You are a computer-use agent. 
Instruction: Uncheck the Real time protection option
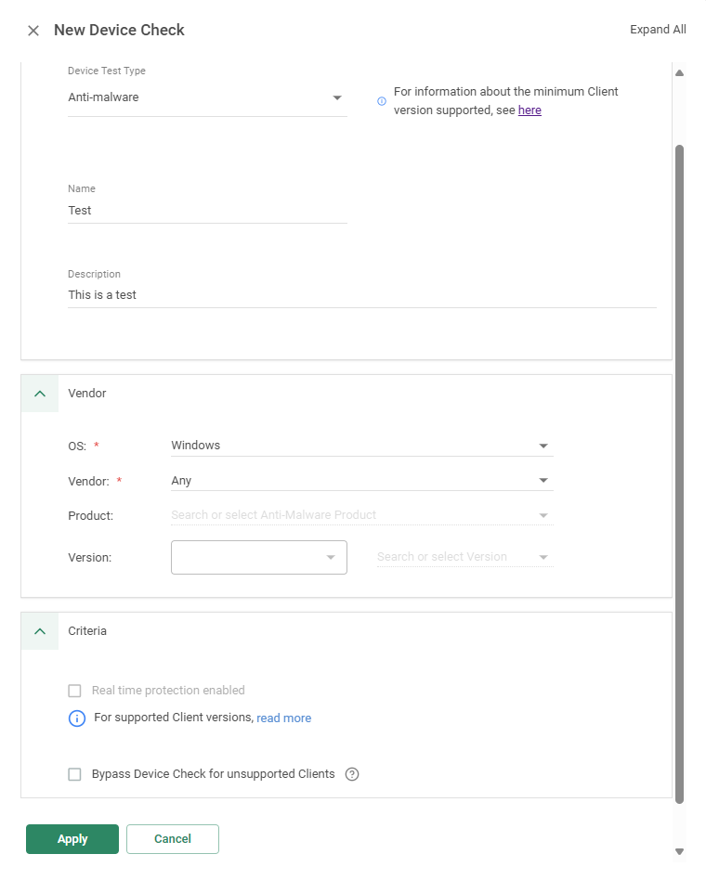(74, 690)
